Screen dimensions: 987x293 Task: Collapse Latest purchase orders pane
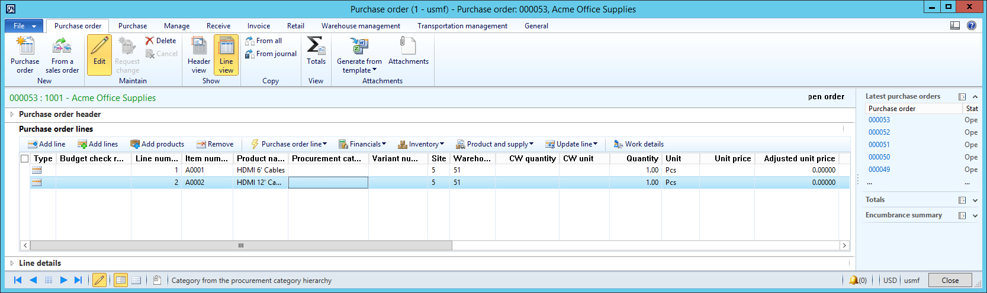[975, 97]
